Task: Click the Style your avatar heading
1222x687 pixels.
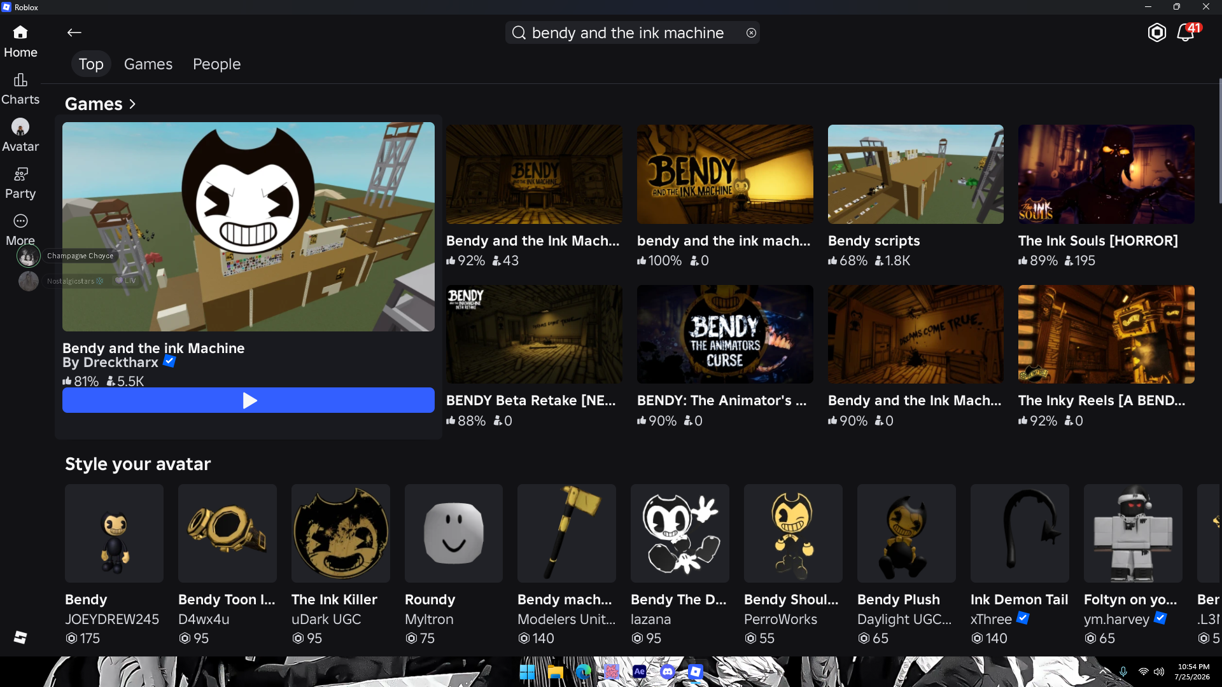Action: point(137,464)
